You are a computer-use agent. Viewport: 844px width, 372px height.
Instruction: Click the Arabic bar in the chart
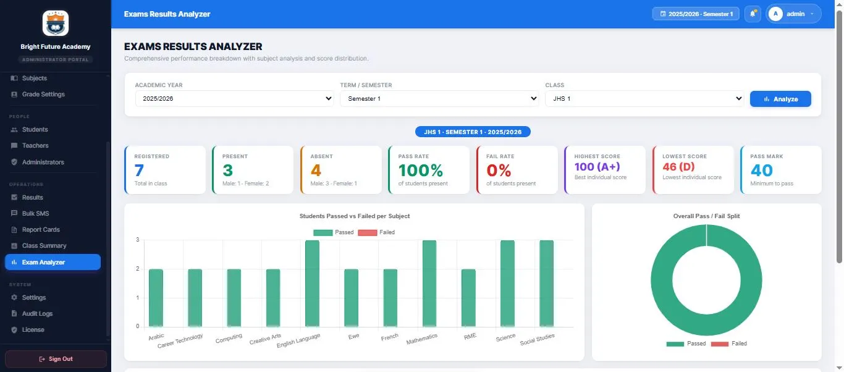click(156, 298)
